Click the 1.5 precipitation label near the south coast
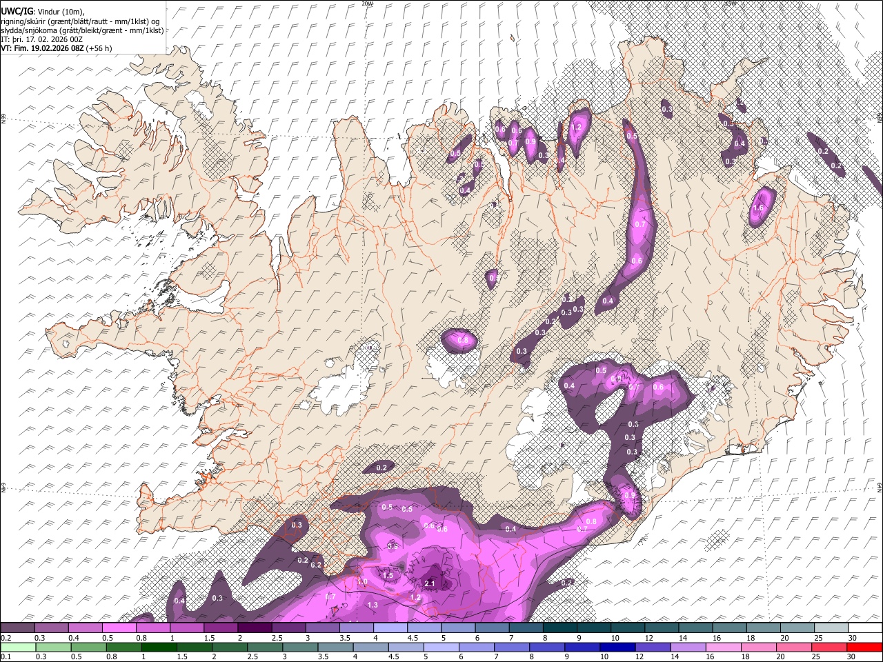Image resolution: width=883 pixels, height=662 pixels. point(388,575)
